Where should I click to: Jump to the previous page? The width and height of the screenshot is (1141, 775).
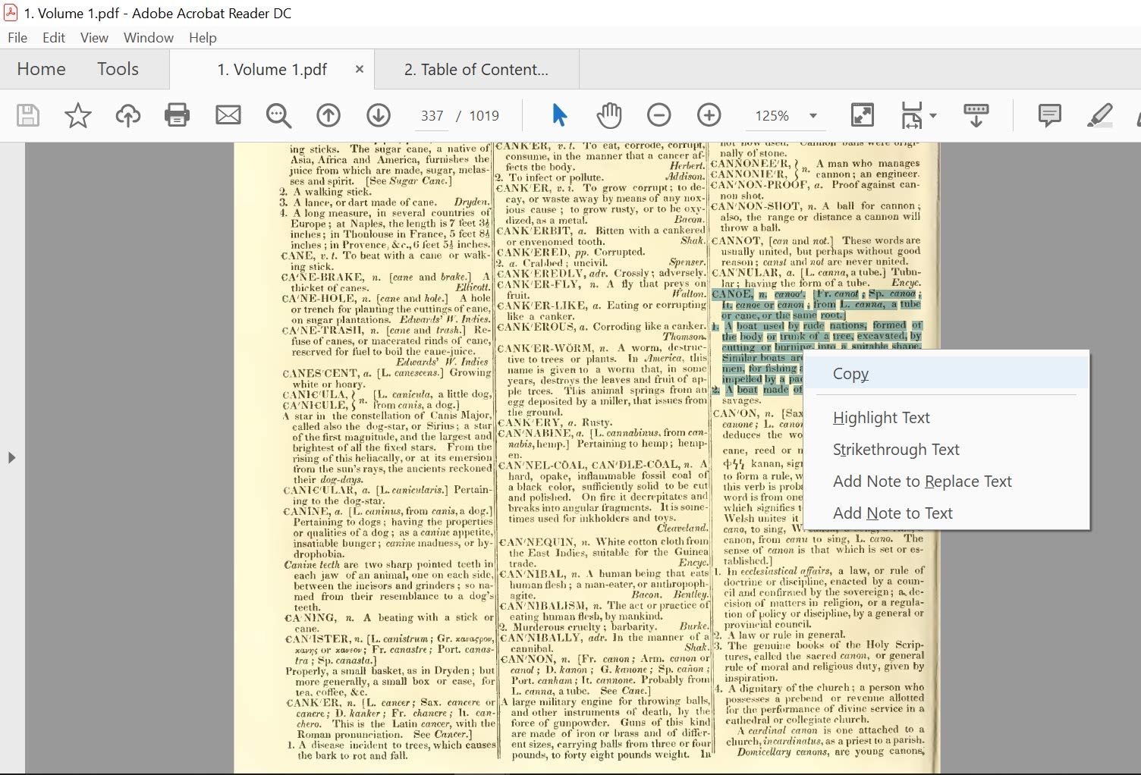tap(328, 115)
